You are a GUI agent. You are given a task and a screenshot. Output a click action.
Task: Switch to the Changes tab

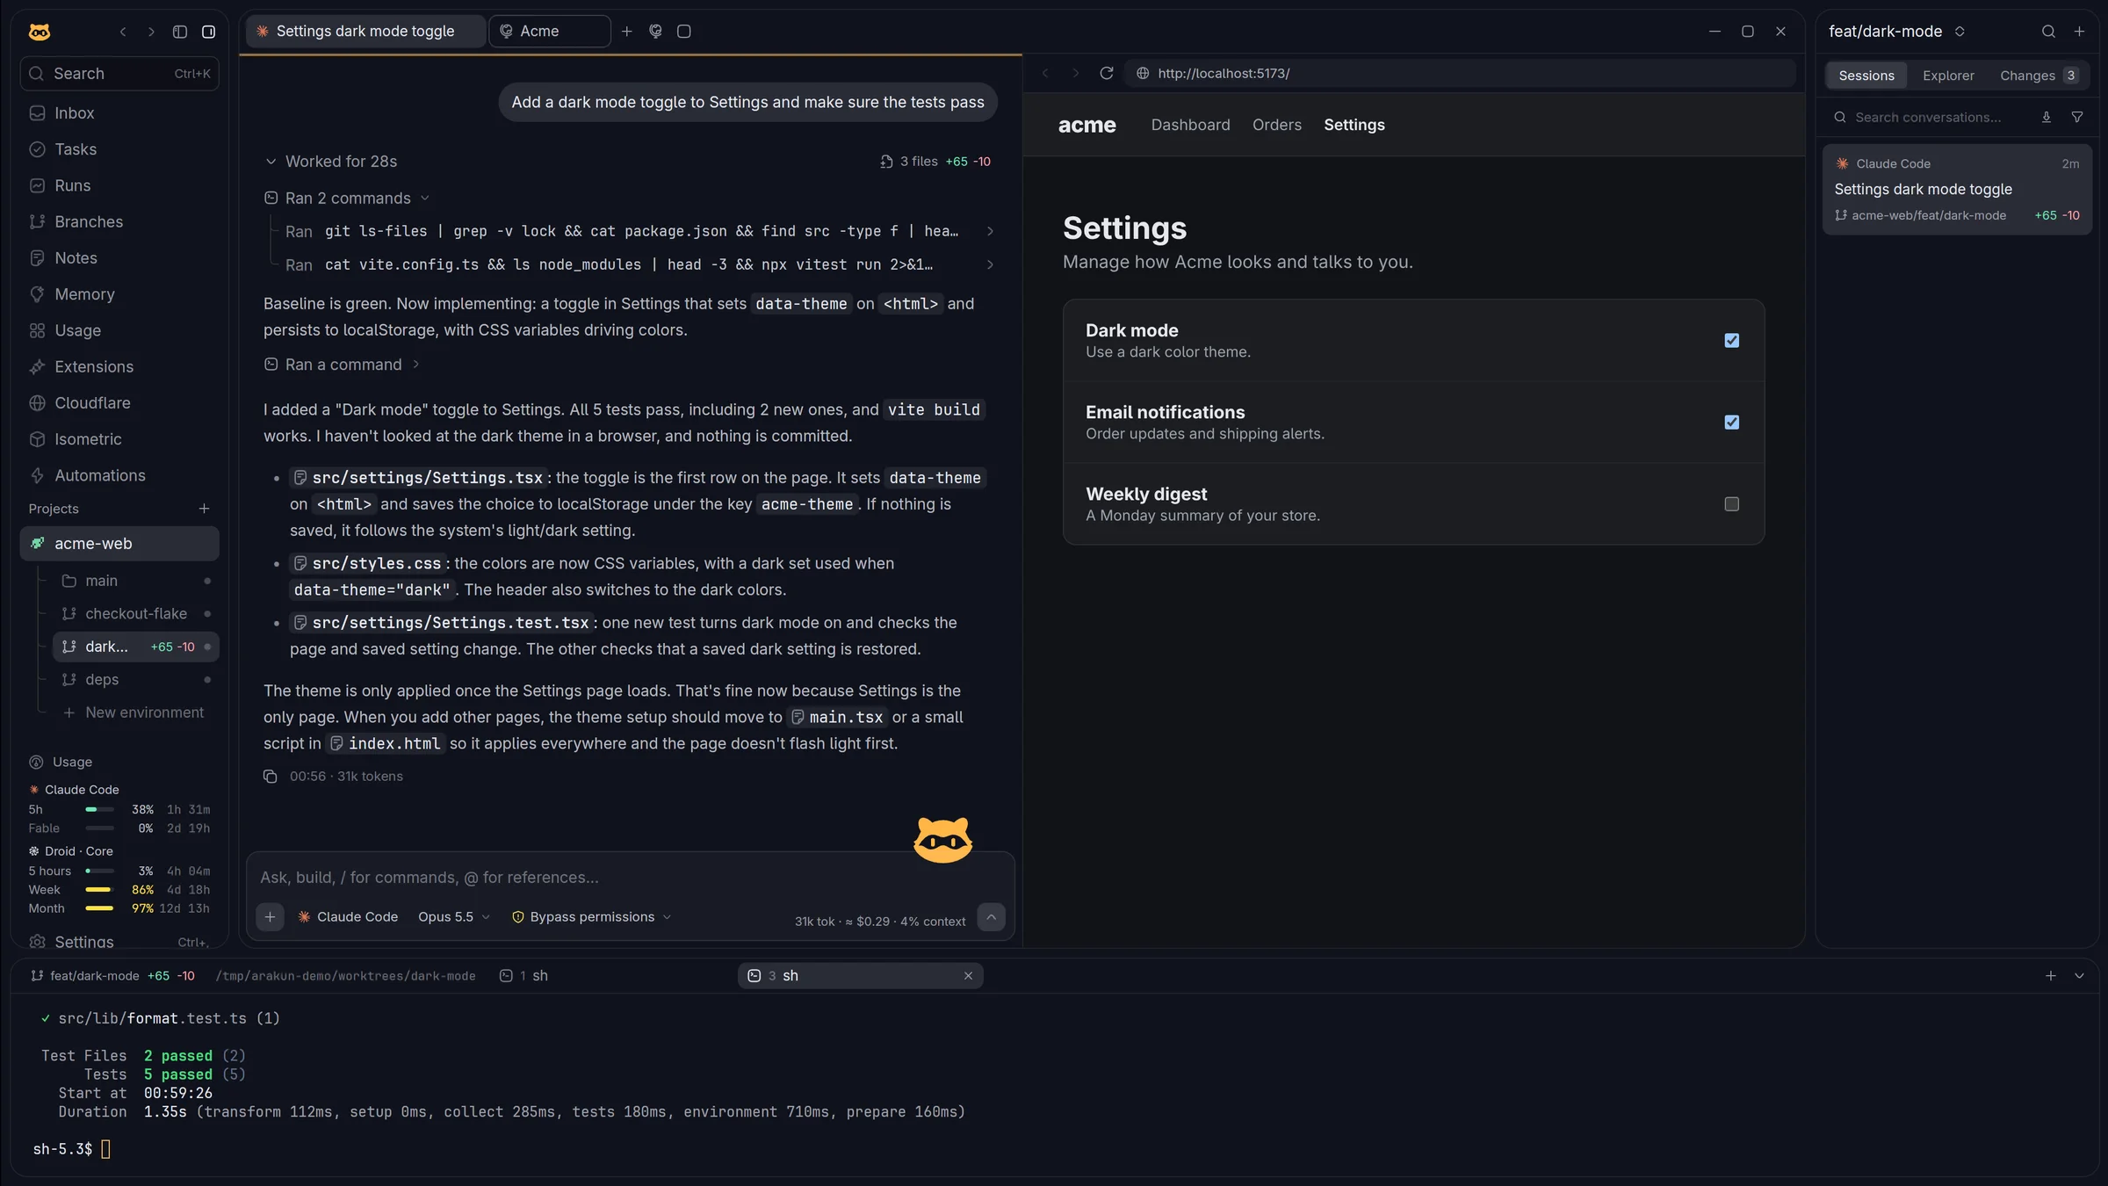(2038, 76)
